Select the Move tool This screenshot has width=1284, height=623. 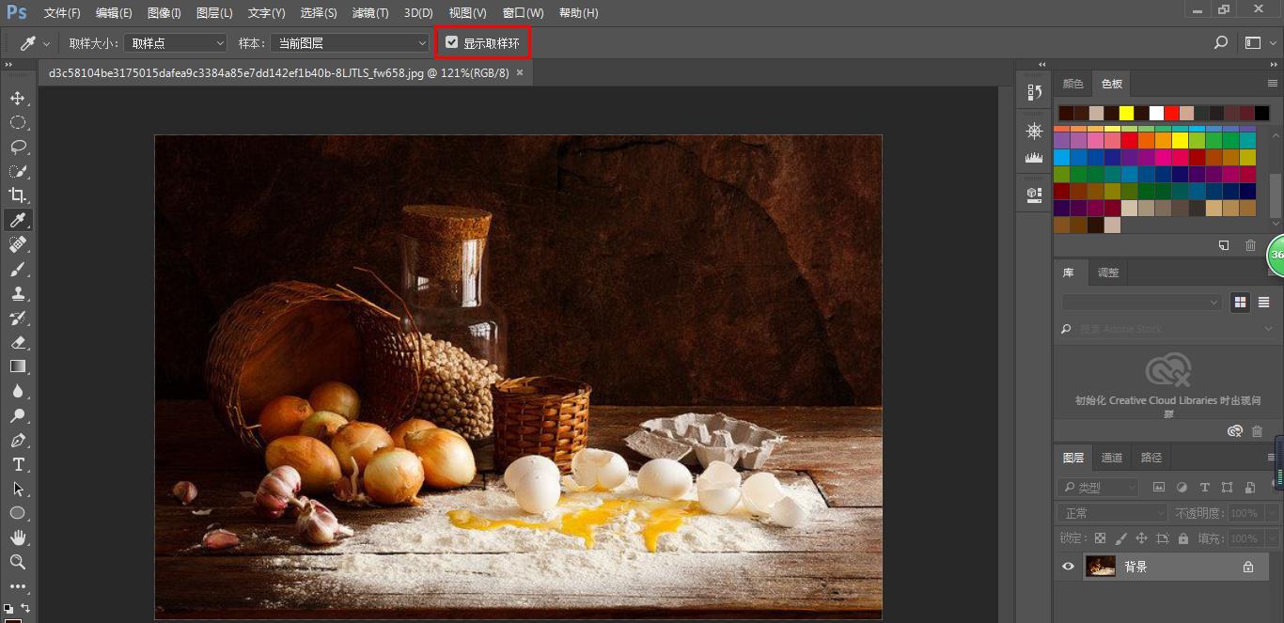point(17,98)
